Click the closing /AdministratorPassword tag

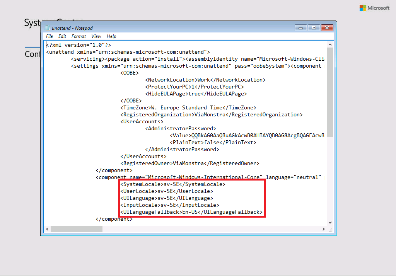182,150
